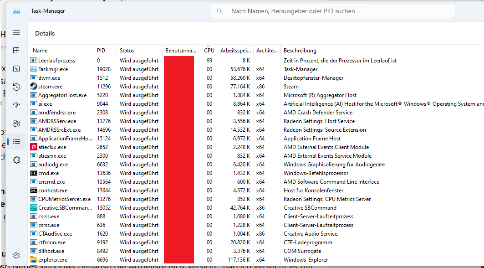Click the COM Surrogate description

click(302, 251)
